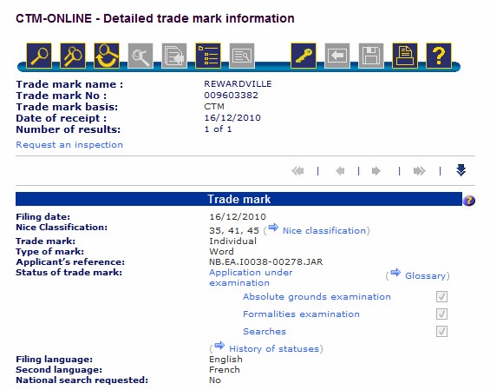This screenshot has width=490, height=390.
Task: Click the printer icon in toolbar
Action: [x=405, y=56]
